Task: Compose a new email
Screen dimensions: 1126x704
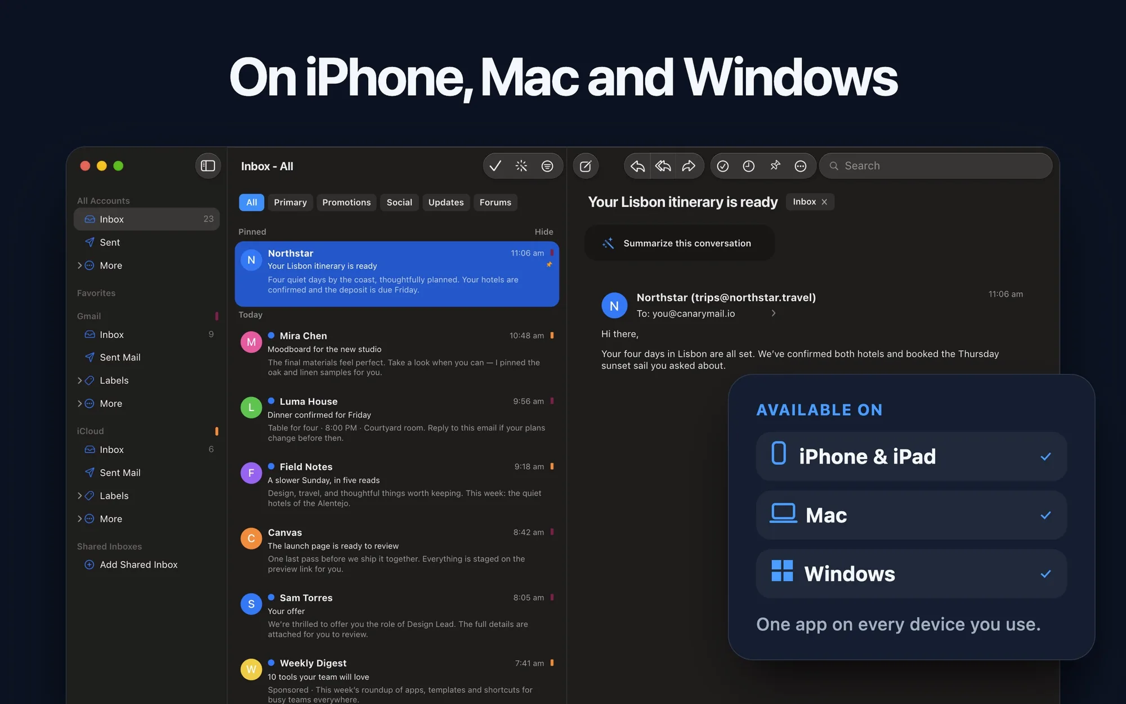Action: pyautogui.click(x=586, y=166)
